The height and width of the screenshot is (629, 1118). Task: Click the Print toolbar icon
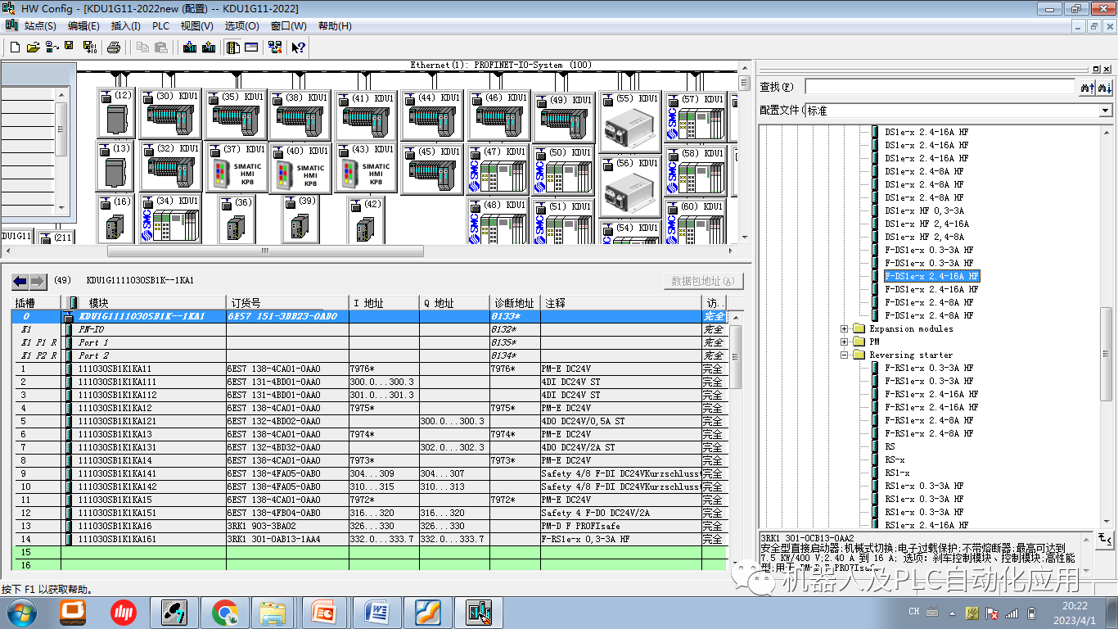click(114, 47)
